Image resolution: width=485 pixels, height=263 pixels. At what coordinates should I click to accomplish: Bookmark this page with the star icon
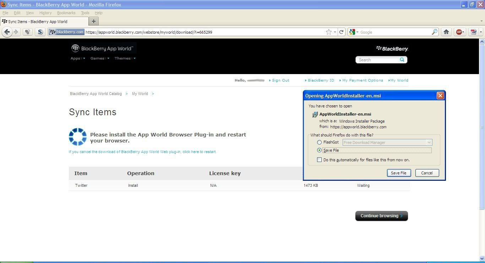point(329,32)
